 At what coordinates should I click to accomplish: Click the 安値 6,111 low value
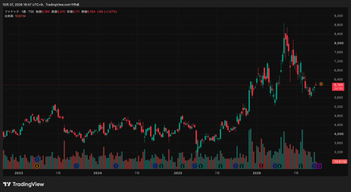[x=73, y=12]
